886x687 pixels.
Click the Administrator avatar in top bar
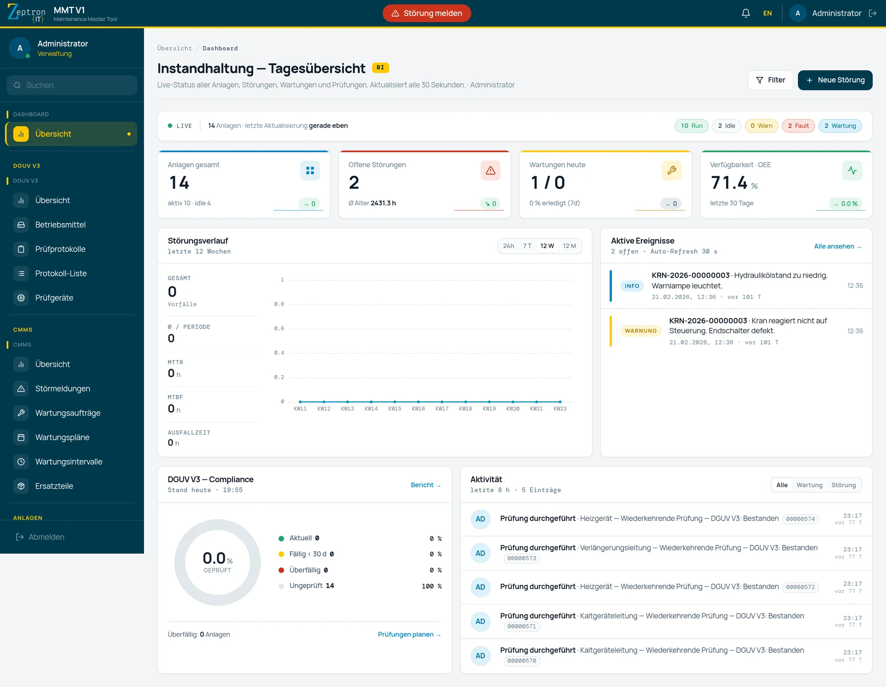(x=798, y=13)
